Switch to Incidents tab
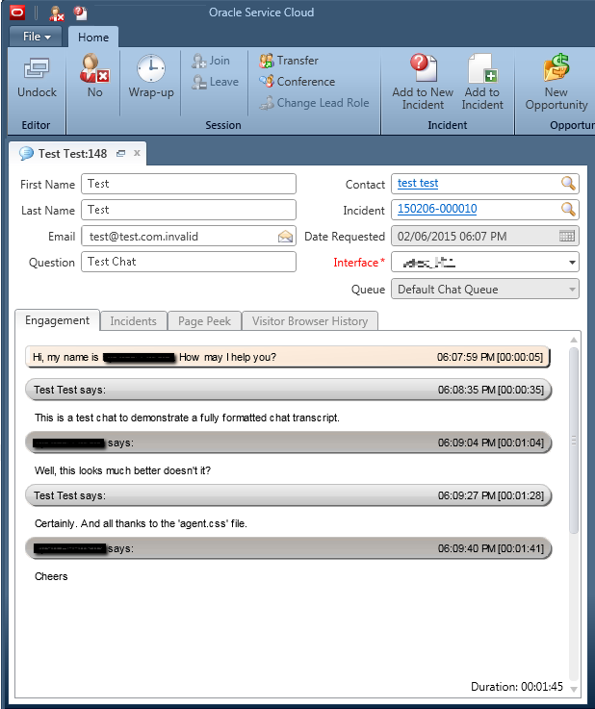Image resolution: width=595 pixels, height=709 pixels. click(133, 321)
